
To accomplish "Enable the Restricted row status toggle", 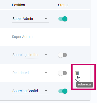I will click(x=63, y=73).
